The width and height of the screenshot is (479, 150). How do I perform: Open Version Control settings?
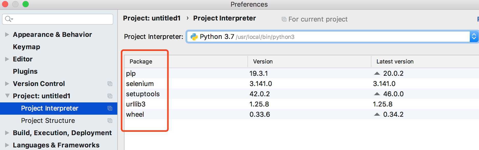click(x=39, y=84)
